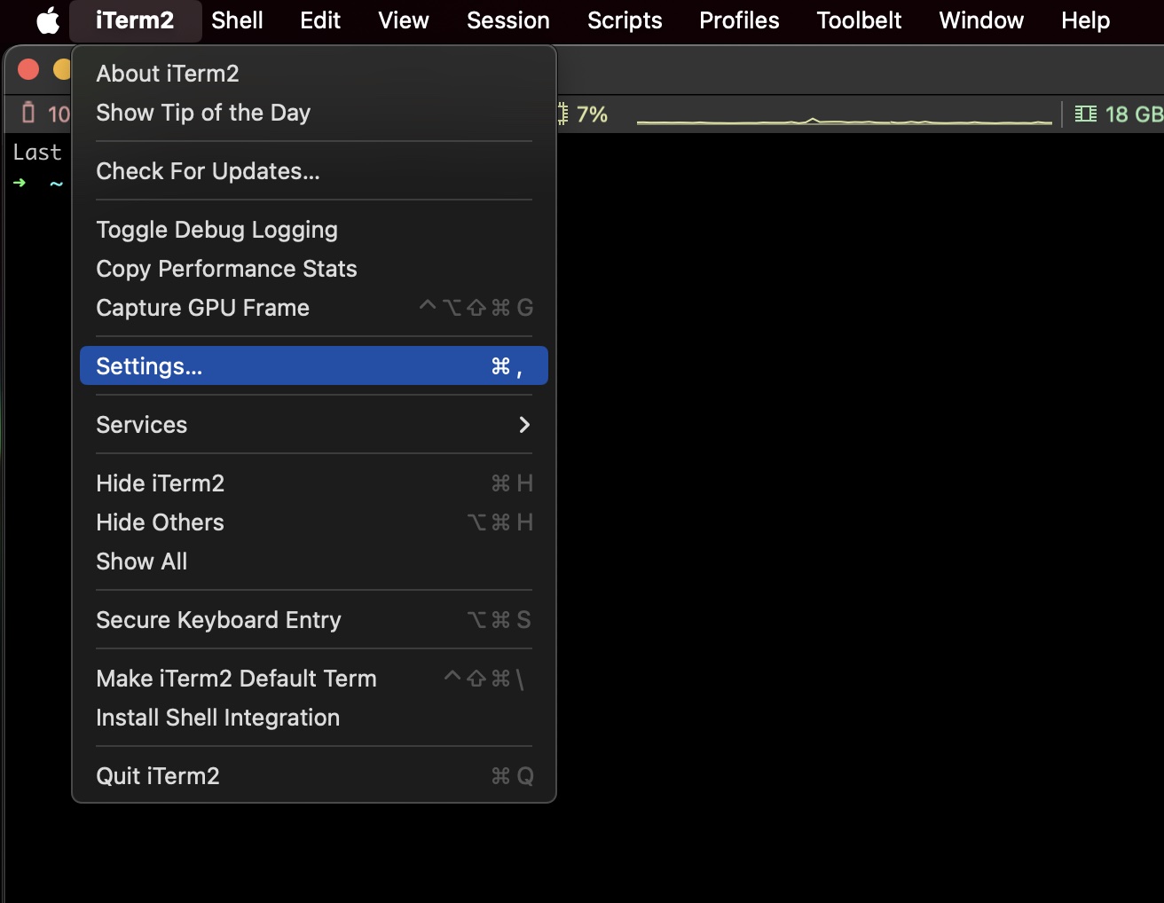The width and height of the screenshot is (1164, 903).
Task: Select Hide iTerm2
Action: (314, 483)
